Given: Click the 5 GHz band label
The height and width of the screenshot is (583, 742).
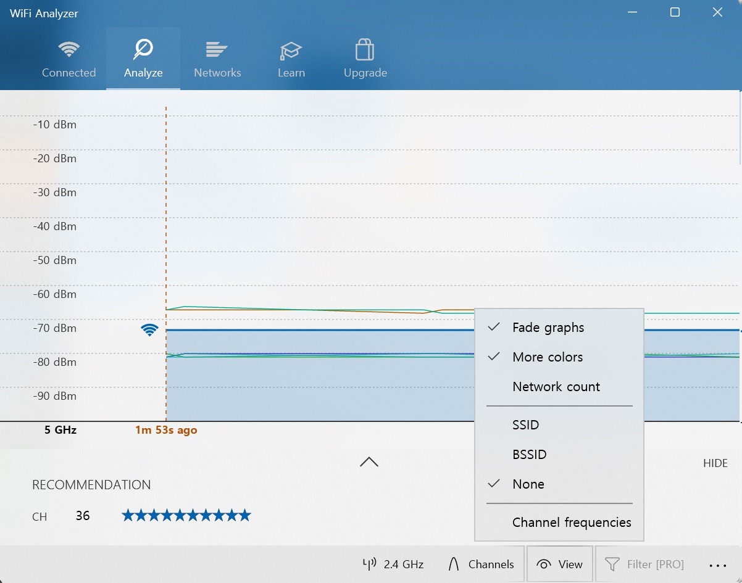Looking at the screenshot, I should pyautogui.click(x=60, y=430).
